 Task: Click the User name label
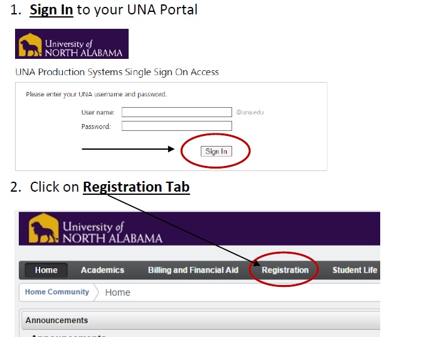pyautogui.click(x=97, y=112)
